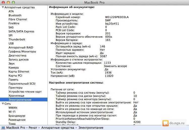Screen dimensions: 189x130
Task: Select USB in the hardware list
Action: click(11, 43)
